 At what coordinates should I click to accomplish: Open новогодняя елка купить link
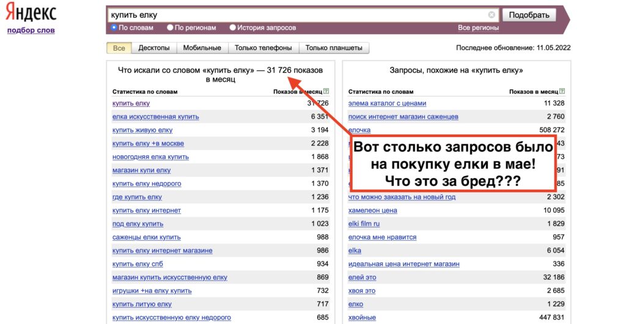click(x=150, y=157)
